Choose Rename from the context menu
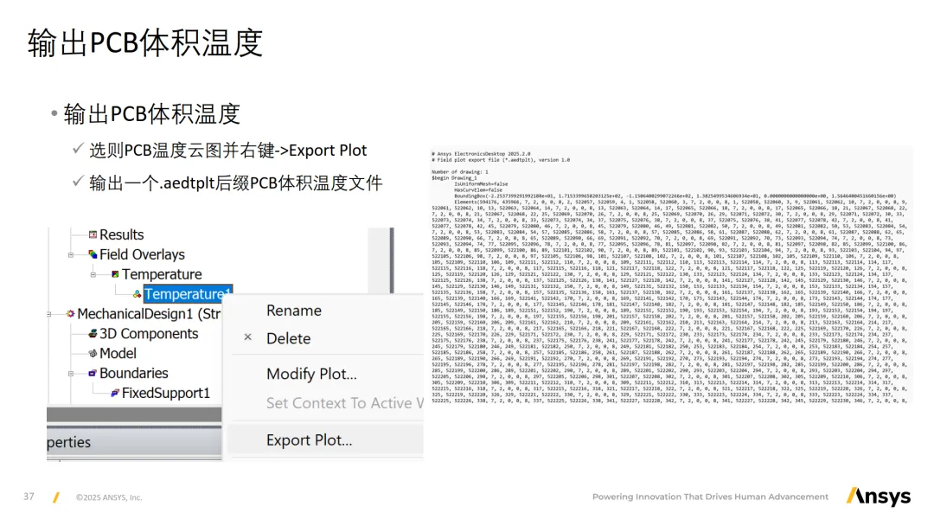 294,311
